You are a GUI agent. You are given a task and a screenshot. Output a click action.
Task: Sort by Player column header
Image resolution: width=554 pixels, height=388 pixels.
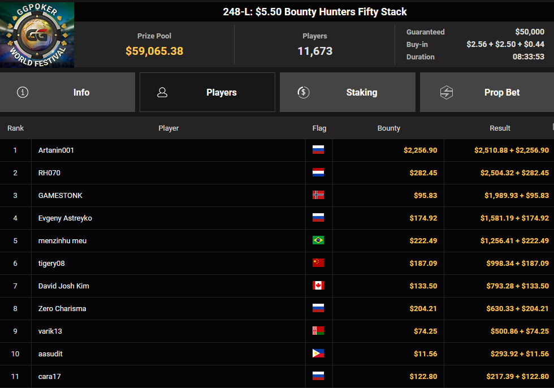(x=168, y=128)
